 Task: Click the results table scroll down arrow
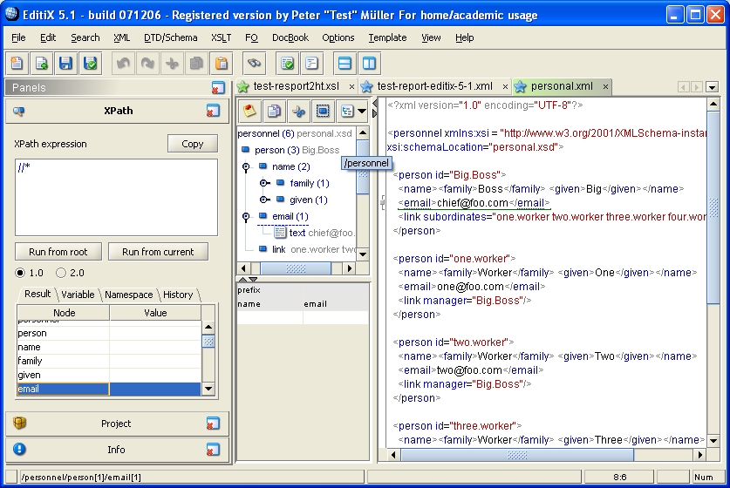pos(208,389)
